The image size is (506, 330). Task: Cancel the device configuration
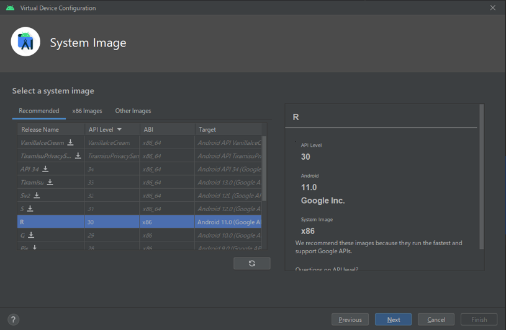[x=436, y=319]
